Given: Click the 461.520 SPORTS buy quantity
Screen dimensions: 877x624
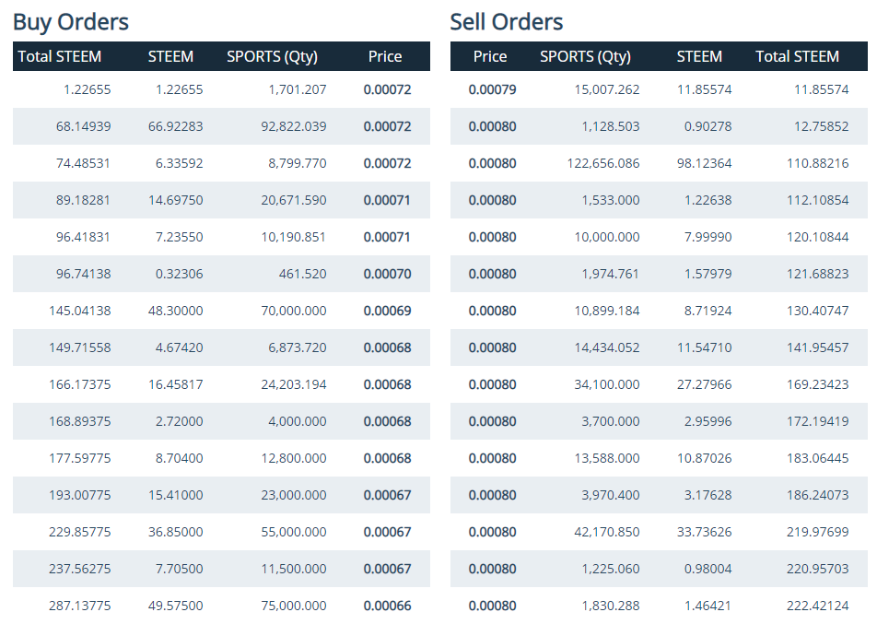Looking at the screenshot, I should point(302,274).
